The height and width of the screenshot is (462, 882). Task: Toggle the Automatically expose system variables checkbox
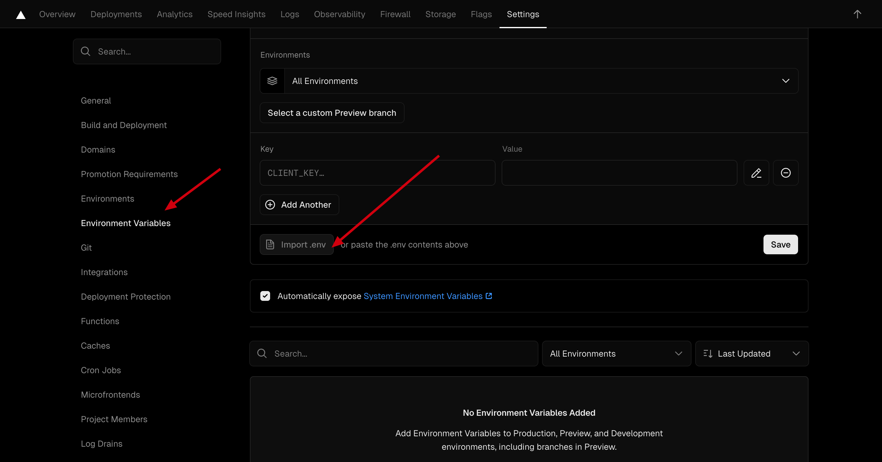[265, 296]
